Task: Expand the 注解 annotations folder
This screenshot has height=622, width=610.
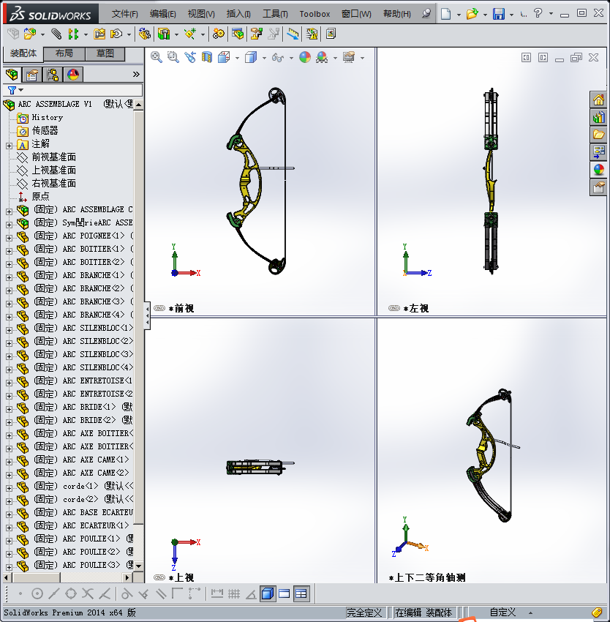Action: [x=9, y=146]
